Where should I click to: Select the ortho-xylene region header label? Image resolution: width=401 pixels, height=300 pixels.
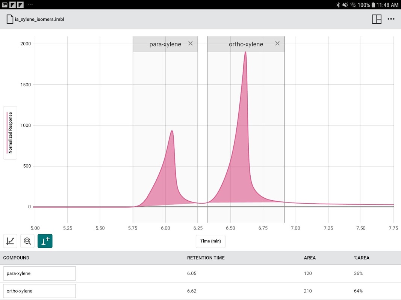click(x=246, y=44)
